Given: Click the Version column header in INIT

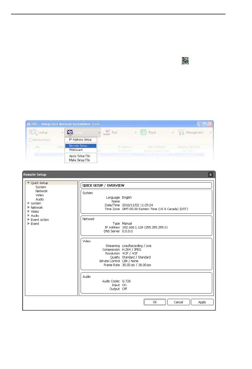Looking at the screenshot, I should [x=188, y=147].
